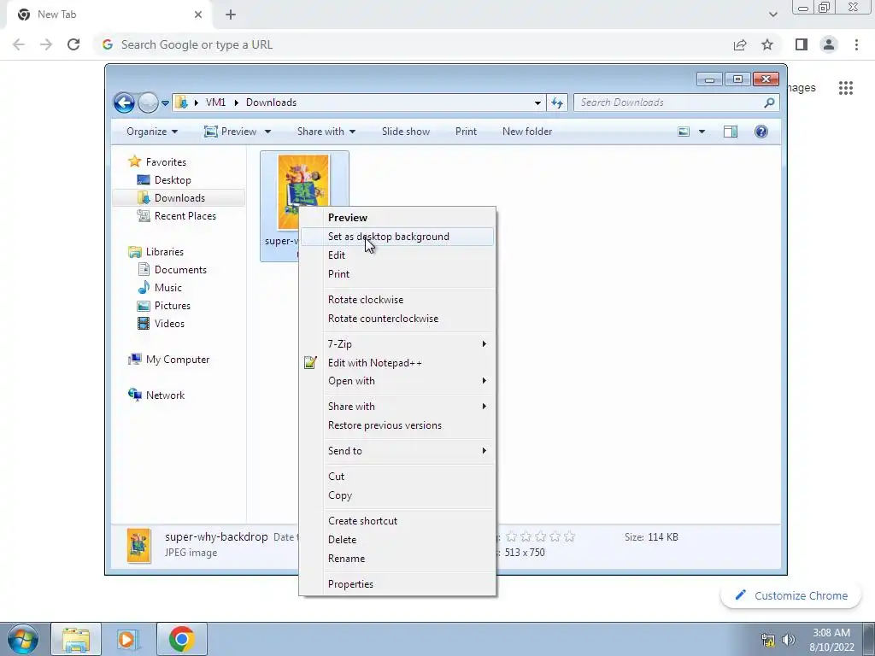Image resolution: width=875 pixels, height=656 pixels.
Task: Expand Share with submenu in context menu
Action: [x=397, y=407]
